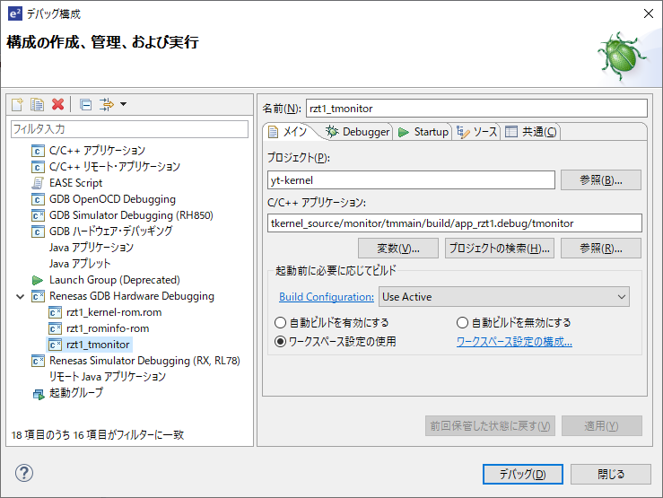Click the e2 studio title bar icon
The width and height of the screenshot is (663, 498).
click(15, 13)
